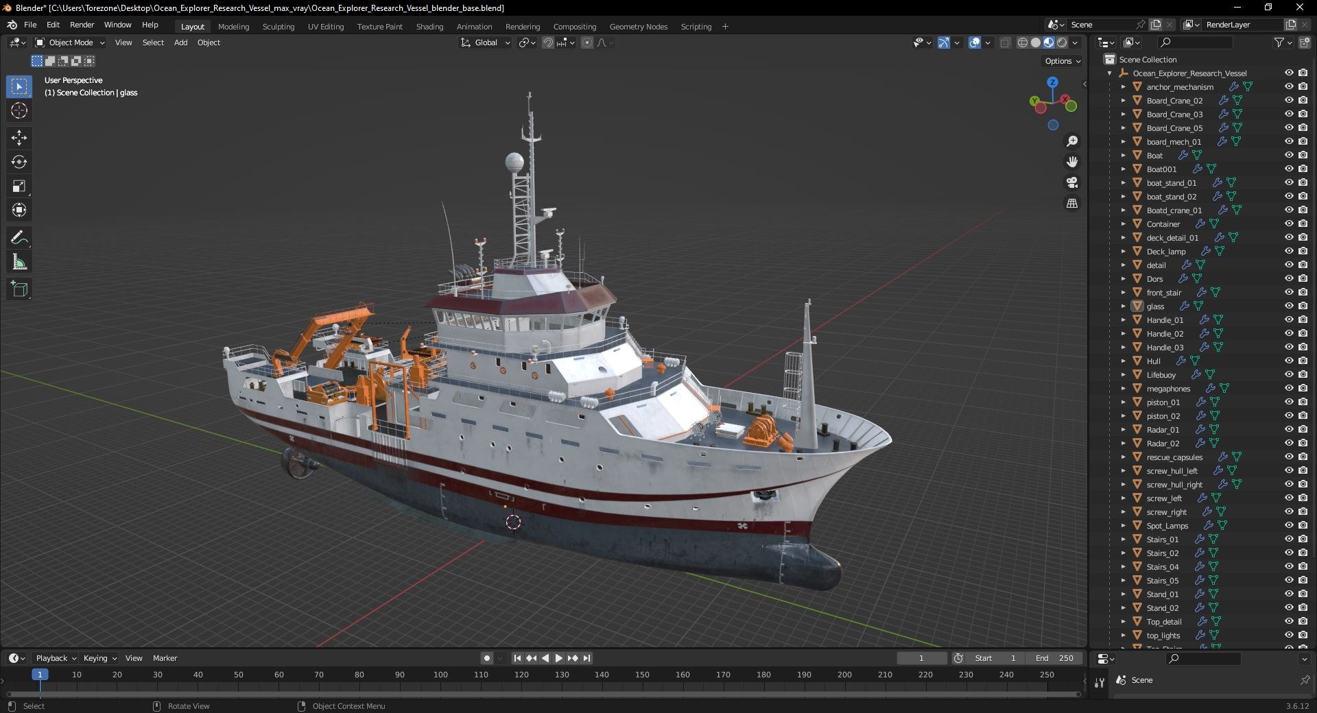Click the End frame field

1055,658
